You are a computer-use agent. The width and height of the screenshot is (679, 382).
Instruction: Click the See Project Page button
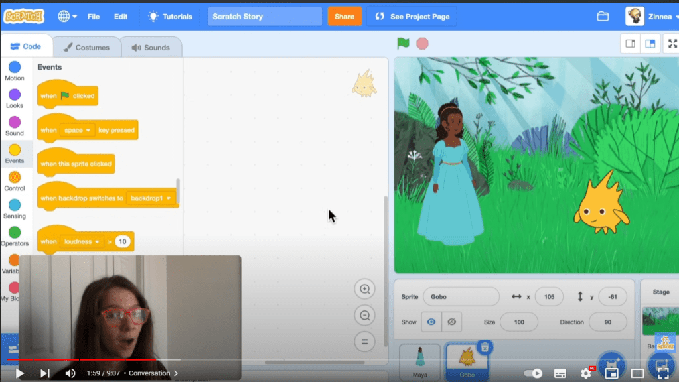click(412, 17)
